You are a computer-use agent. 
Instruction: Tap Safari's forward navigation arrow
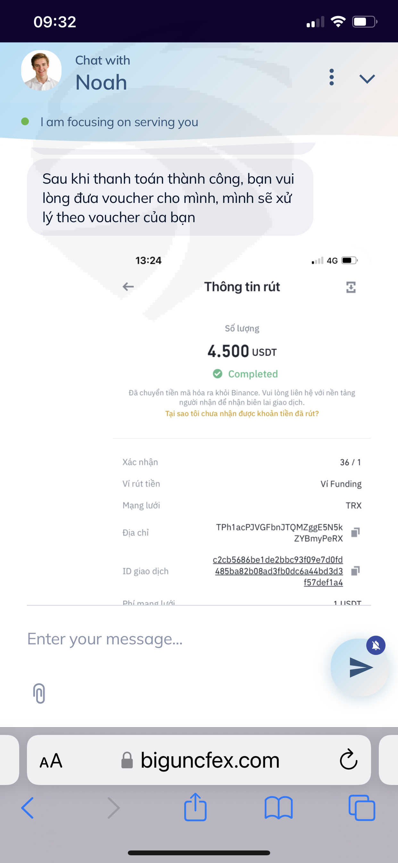(x=114, y=808)
